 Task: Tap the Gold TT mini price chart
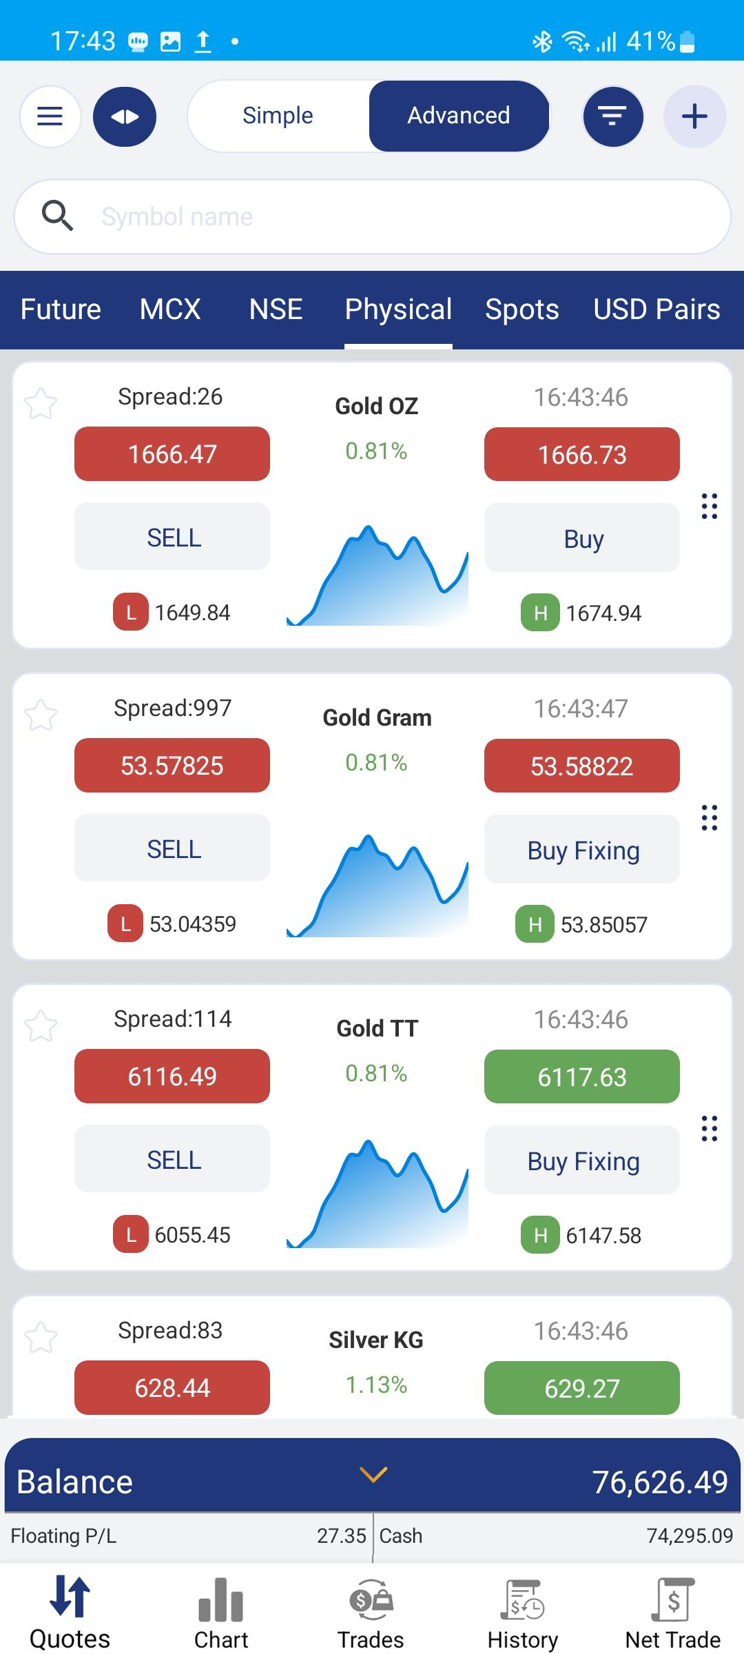(x=377, y=1194)
